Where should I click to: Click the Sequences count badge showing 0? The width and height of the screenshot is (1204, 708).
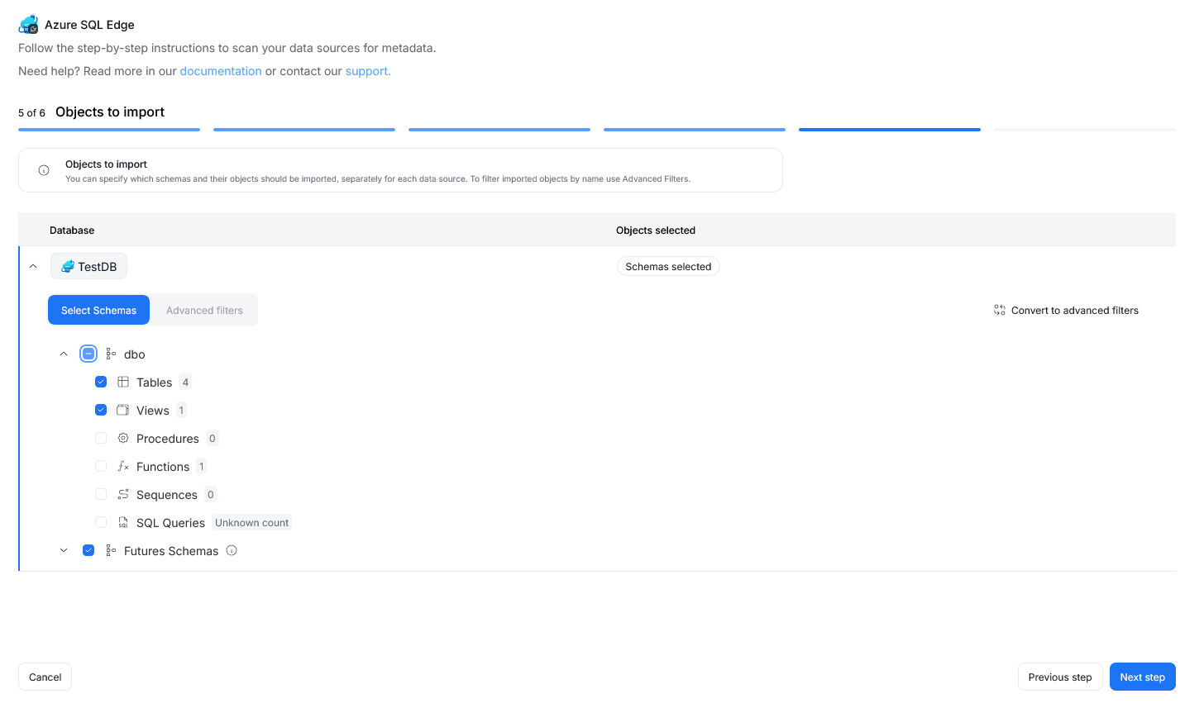pos(211,495)
